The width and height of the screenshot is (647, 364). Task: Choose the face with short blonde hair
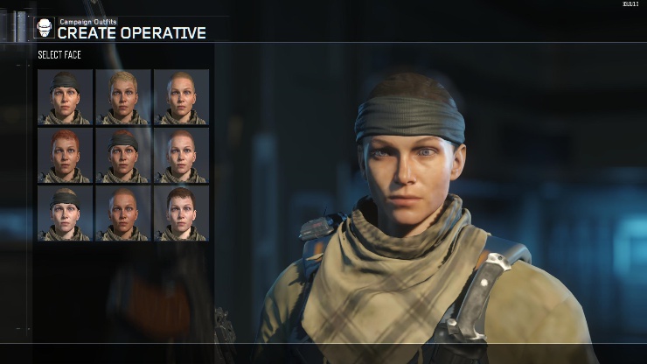[123, 97]
